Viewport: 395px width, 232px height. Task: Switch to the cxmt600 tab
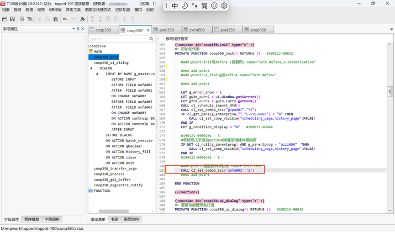pyautogui.click(x=197, y=30)
